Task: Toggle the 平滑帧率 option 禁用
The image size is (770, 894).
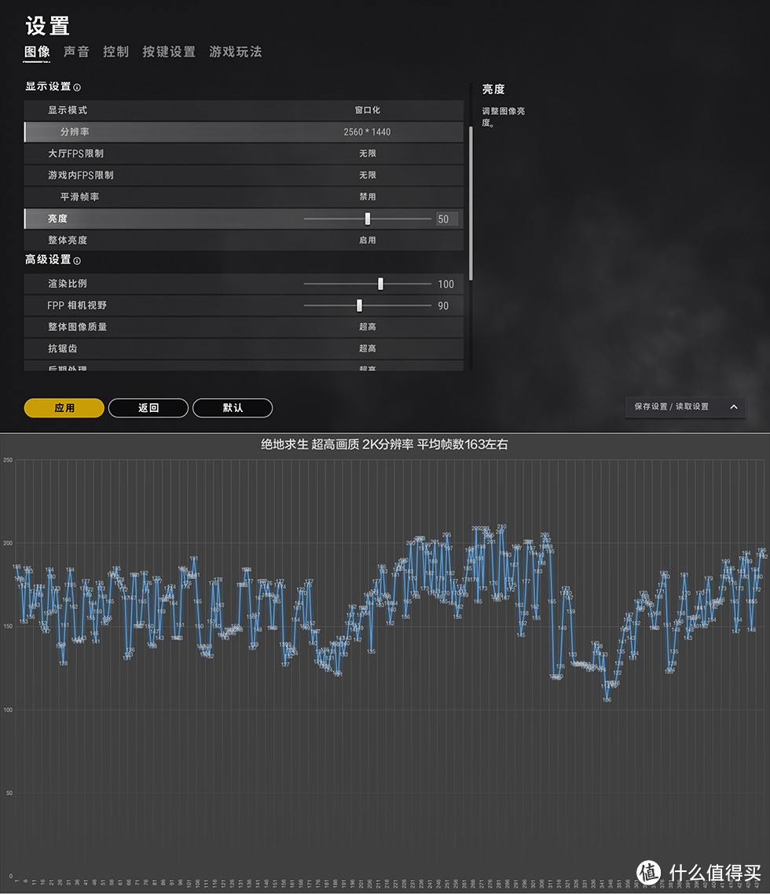Action: [x=367, y=197]
